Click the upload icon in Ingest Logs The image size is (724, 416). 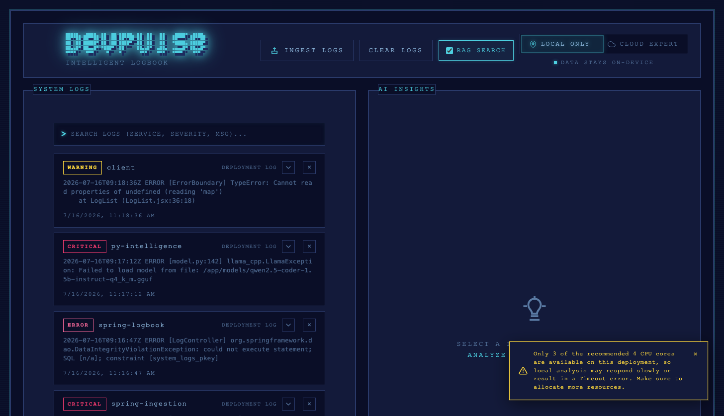click(x=274, y=51)
